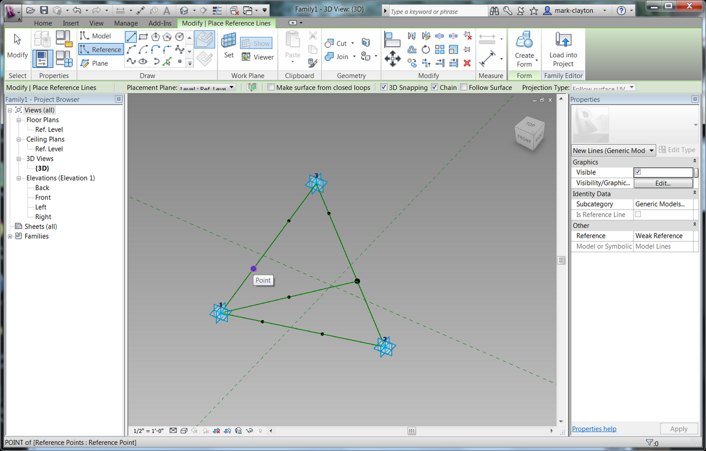Select the Move tool in Modify panel
Image resolution: width=706 pixels, height=451 pixels.
coord(393,59)
